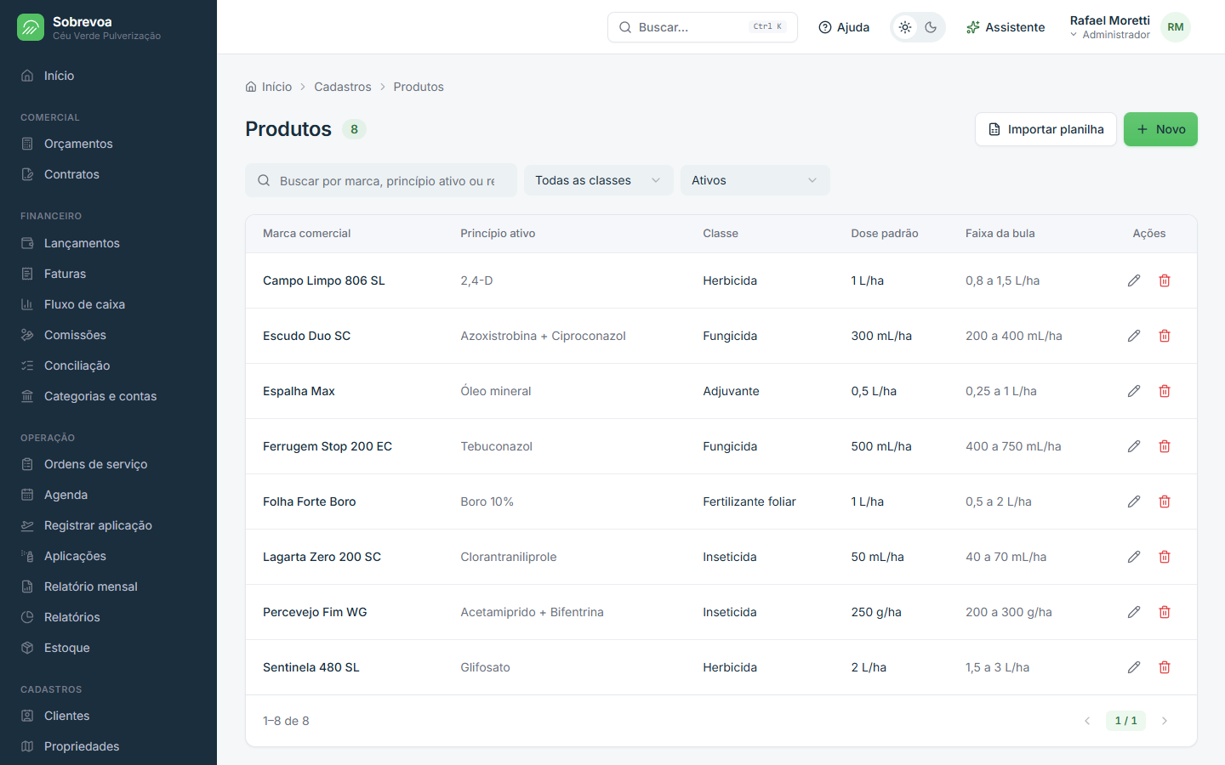Open Contratos in the sidebar
This screenshot has width=1225, height=765.
pyautogui.click(x=109, y=174)
